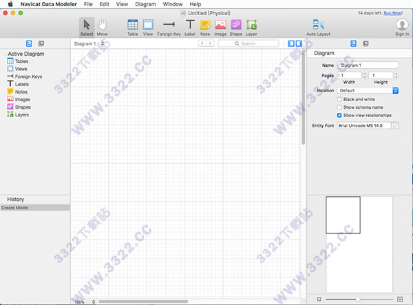This screenshot has height=305, width=413.
Task: Click the pages Width value field
Action: point(349,76)
